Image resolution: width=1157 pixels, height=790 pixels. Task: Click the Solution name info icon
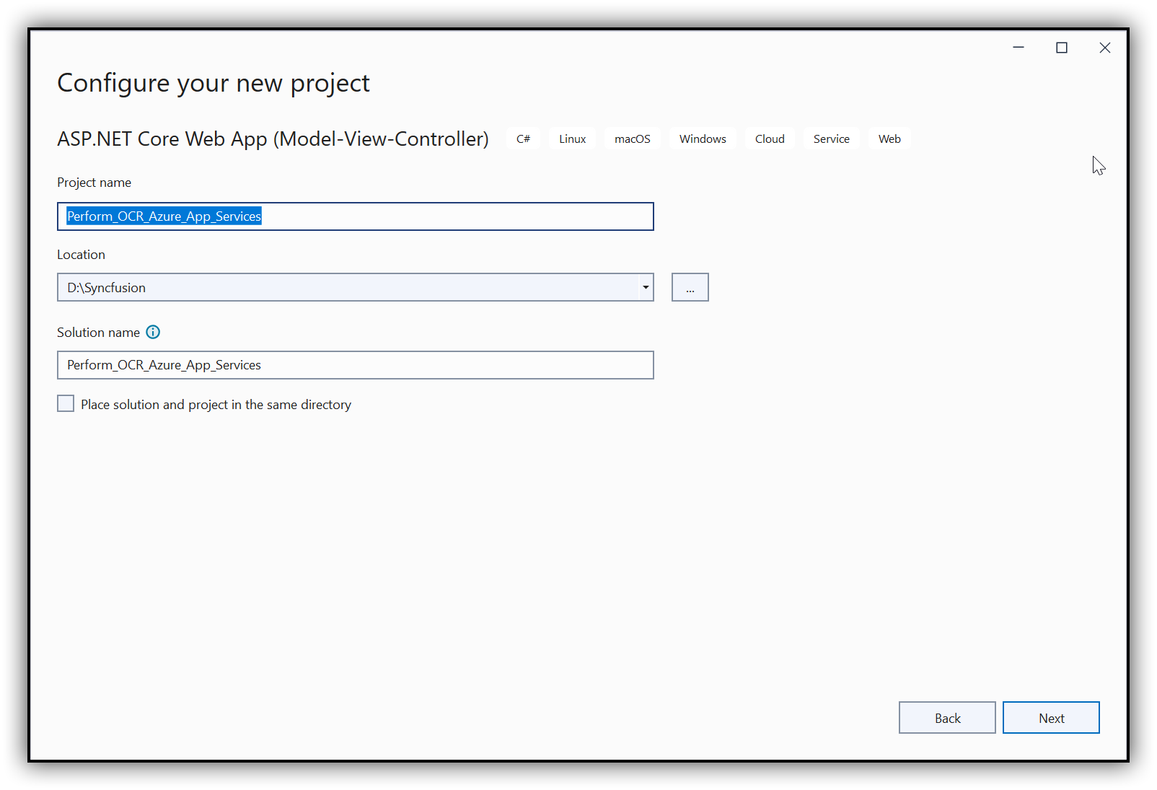(x=153, y=332)
